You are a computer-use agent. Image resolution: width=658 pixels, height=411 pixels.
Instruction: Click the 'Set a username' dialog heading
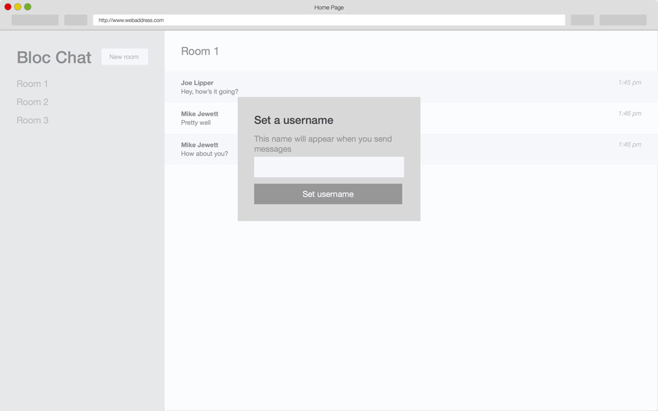294,120
